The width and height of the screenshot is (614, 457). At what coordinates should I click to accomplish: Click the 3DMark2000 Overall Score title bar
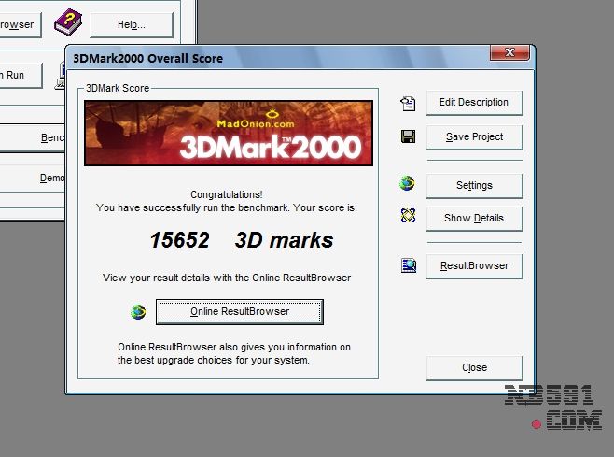click(x=280, y=58)
